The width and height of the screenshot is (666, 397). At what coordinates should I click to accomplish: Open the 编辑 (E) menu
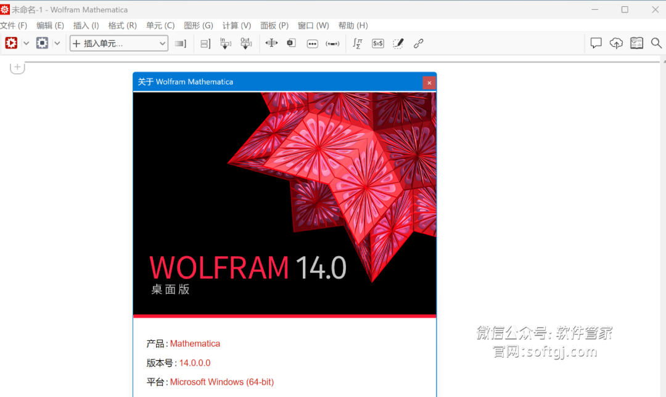50,25
